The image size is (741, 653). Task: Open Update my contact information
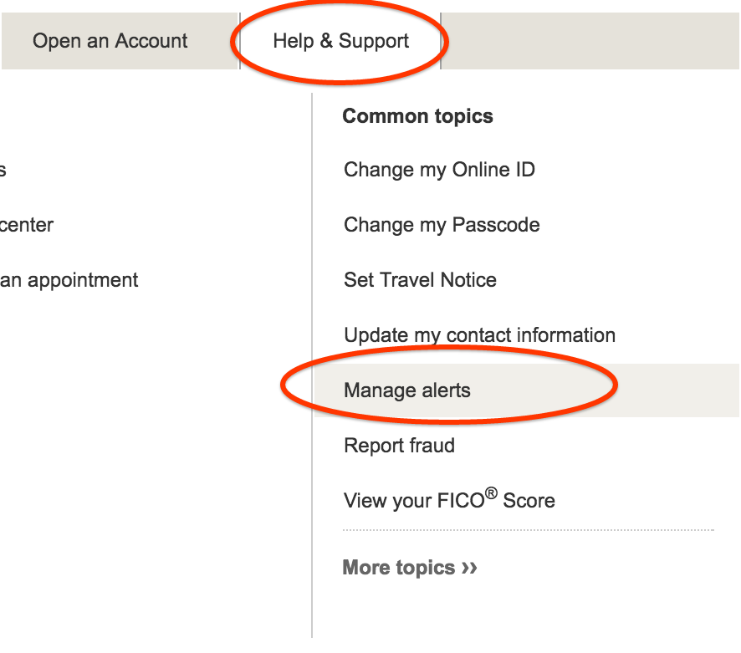[x=479, y=335]
